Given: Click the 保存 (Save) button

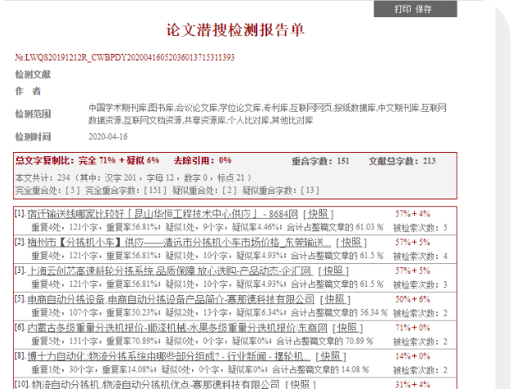Looking at the screenshot, I should click(424, 9).
